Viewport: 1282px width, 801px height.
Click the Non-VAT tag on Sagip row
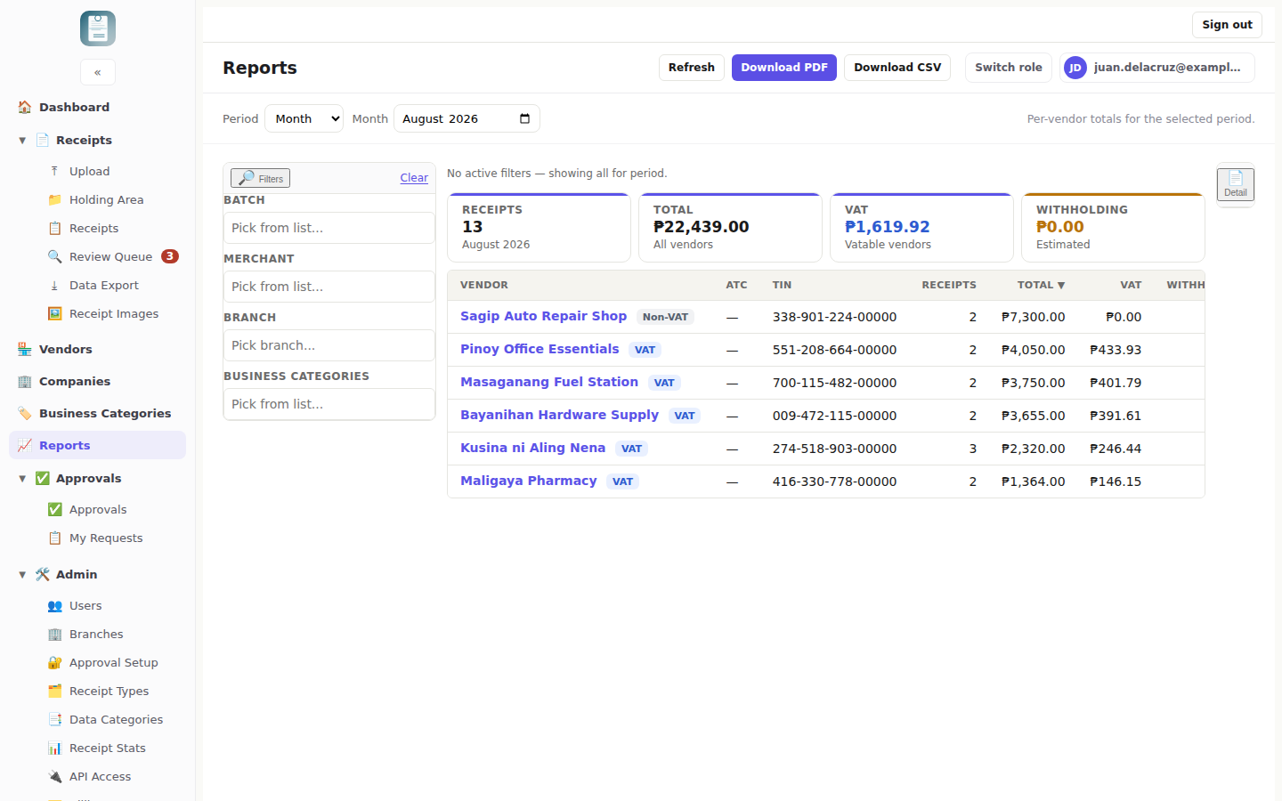[665, 317]
